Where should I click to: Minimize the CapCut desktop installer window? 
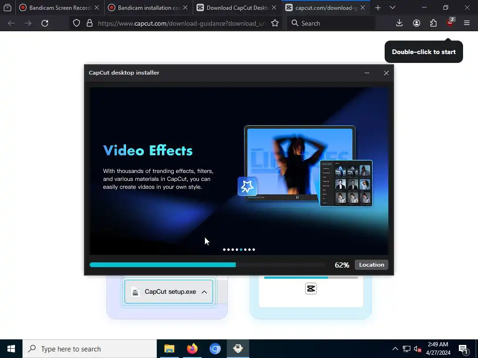(367, 73)
